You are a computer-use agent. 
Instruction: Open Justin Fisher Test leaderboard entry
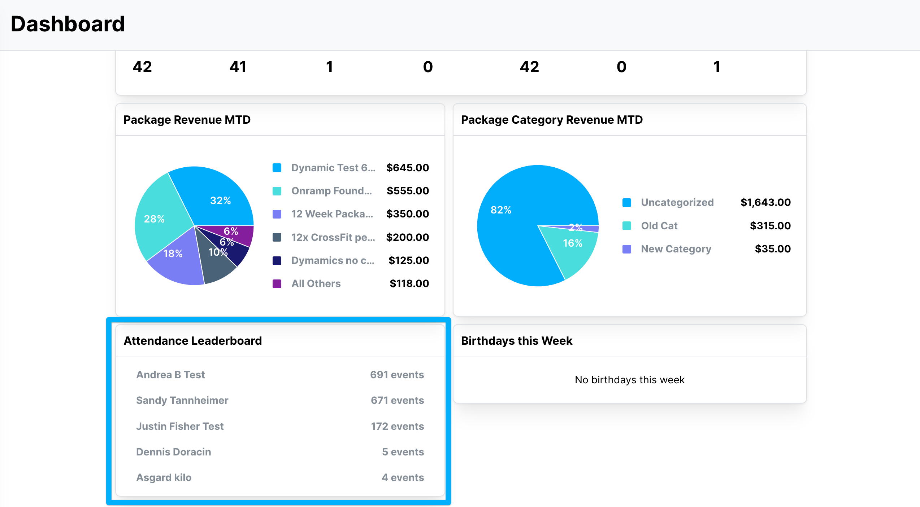point(180,426)
